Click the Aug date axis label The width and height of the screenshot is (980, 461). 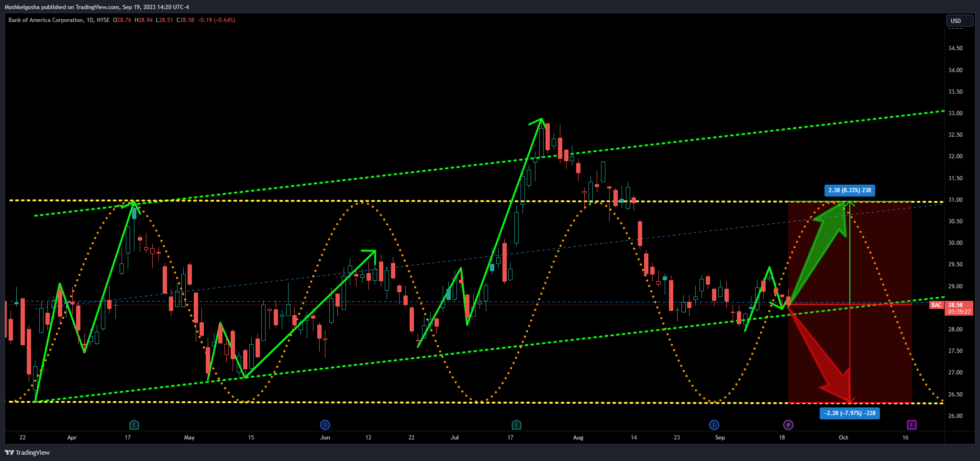[x=578, y=438]
